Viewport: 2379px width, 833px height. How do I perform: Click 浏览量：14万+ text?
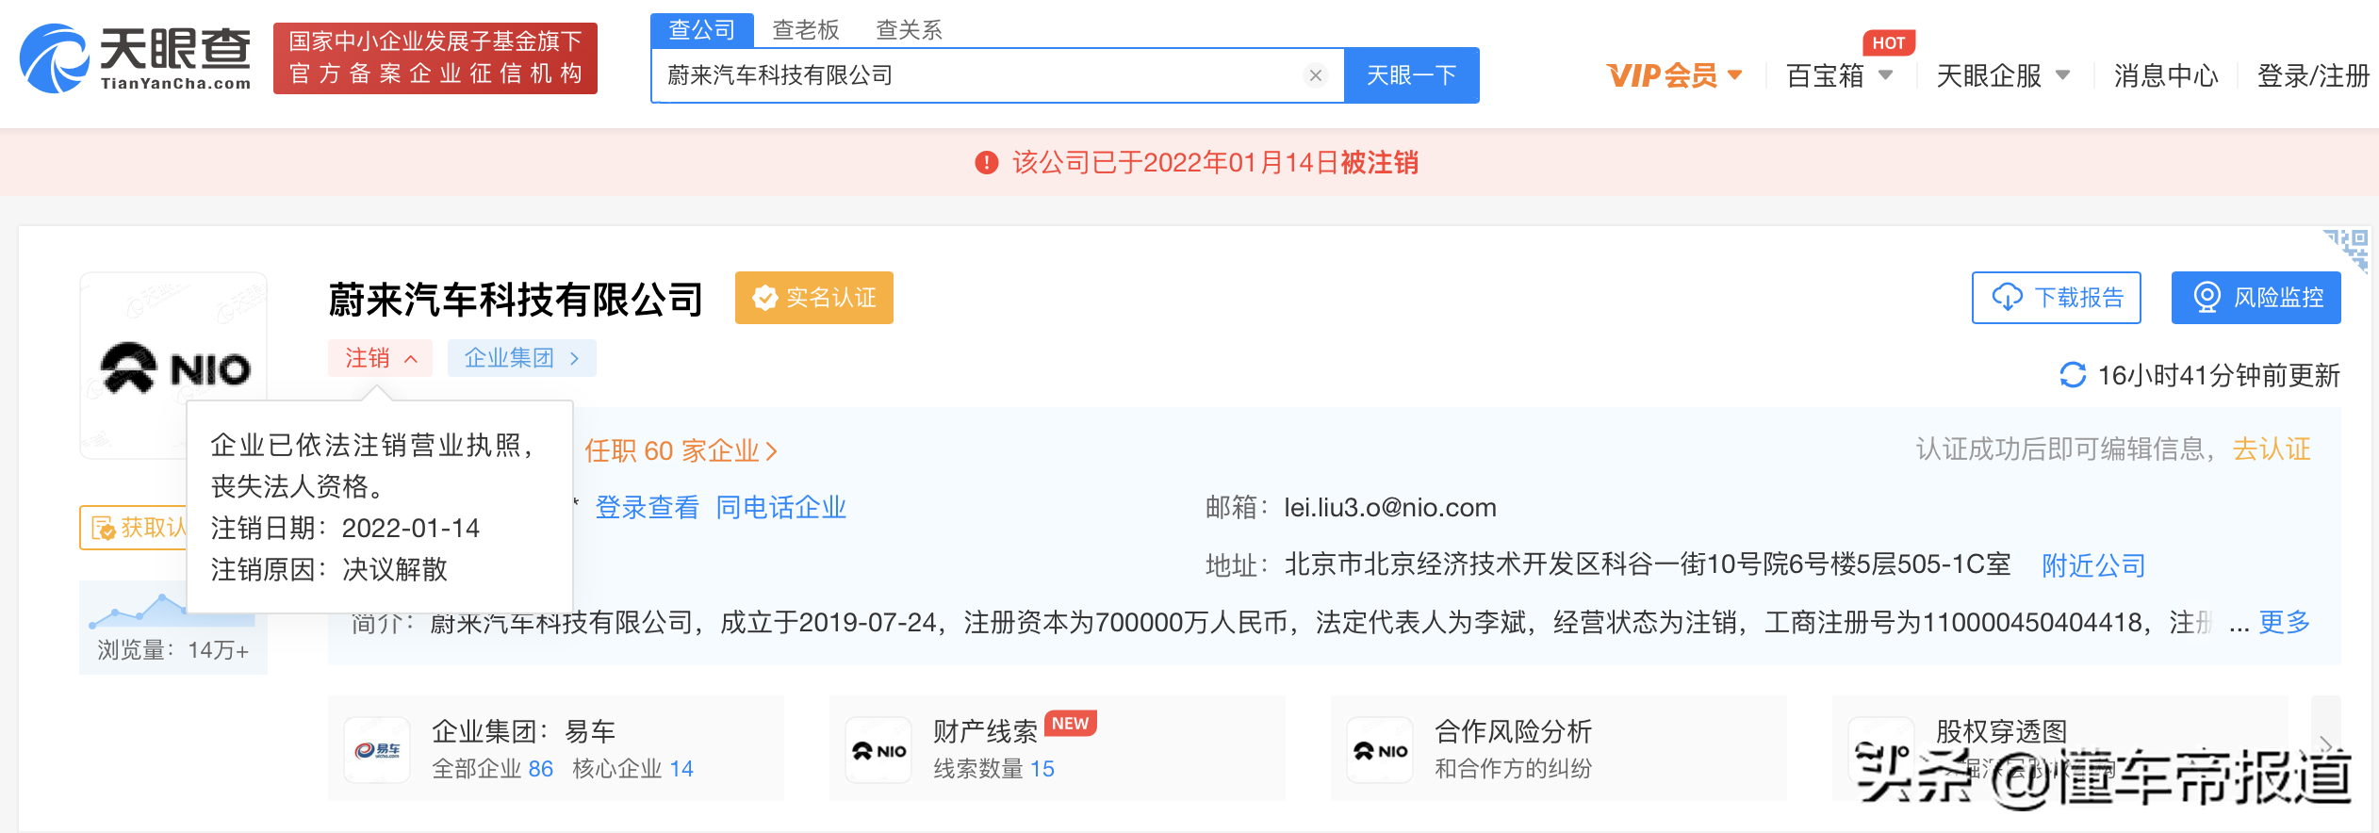(173, 650)
